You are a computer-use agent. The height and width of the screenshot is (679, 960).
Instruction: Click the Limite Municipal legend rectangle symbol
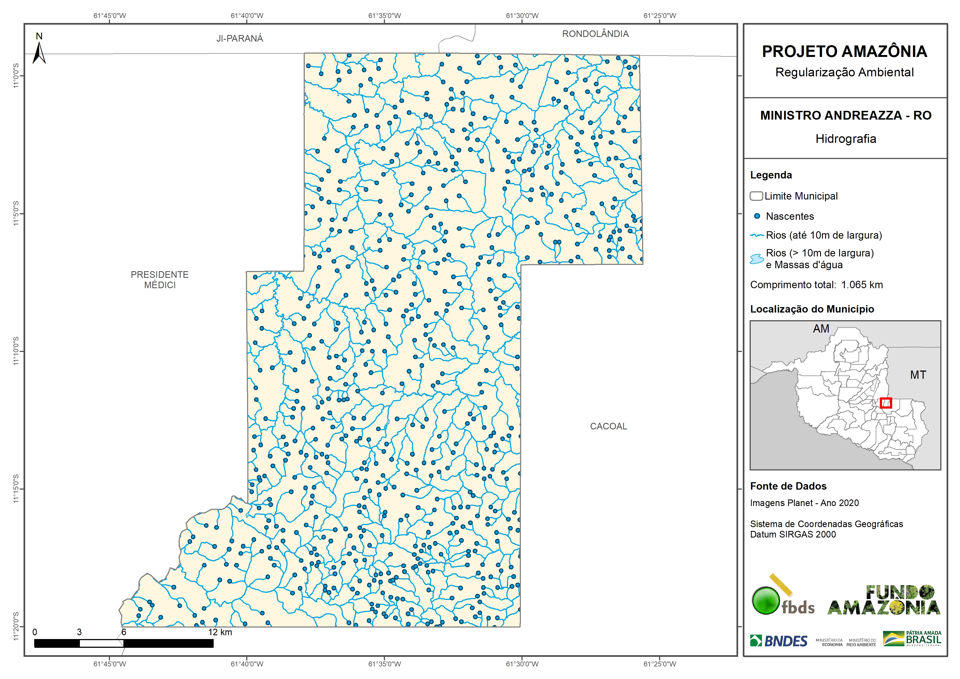[x=756, y=196]
